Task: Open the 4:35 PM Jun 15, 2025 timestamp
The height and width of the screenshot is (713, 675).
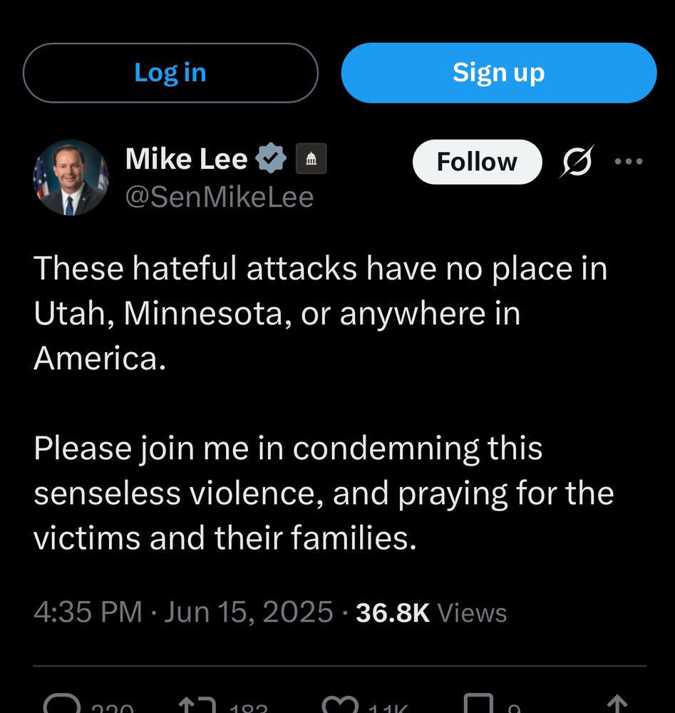Action: pyautogui.click(x=183, y=612)
